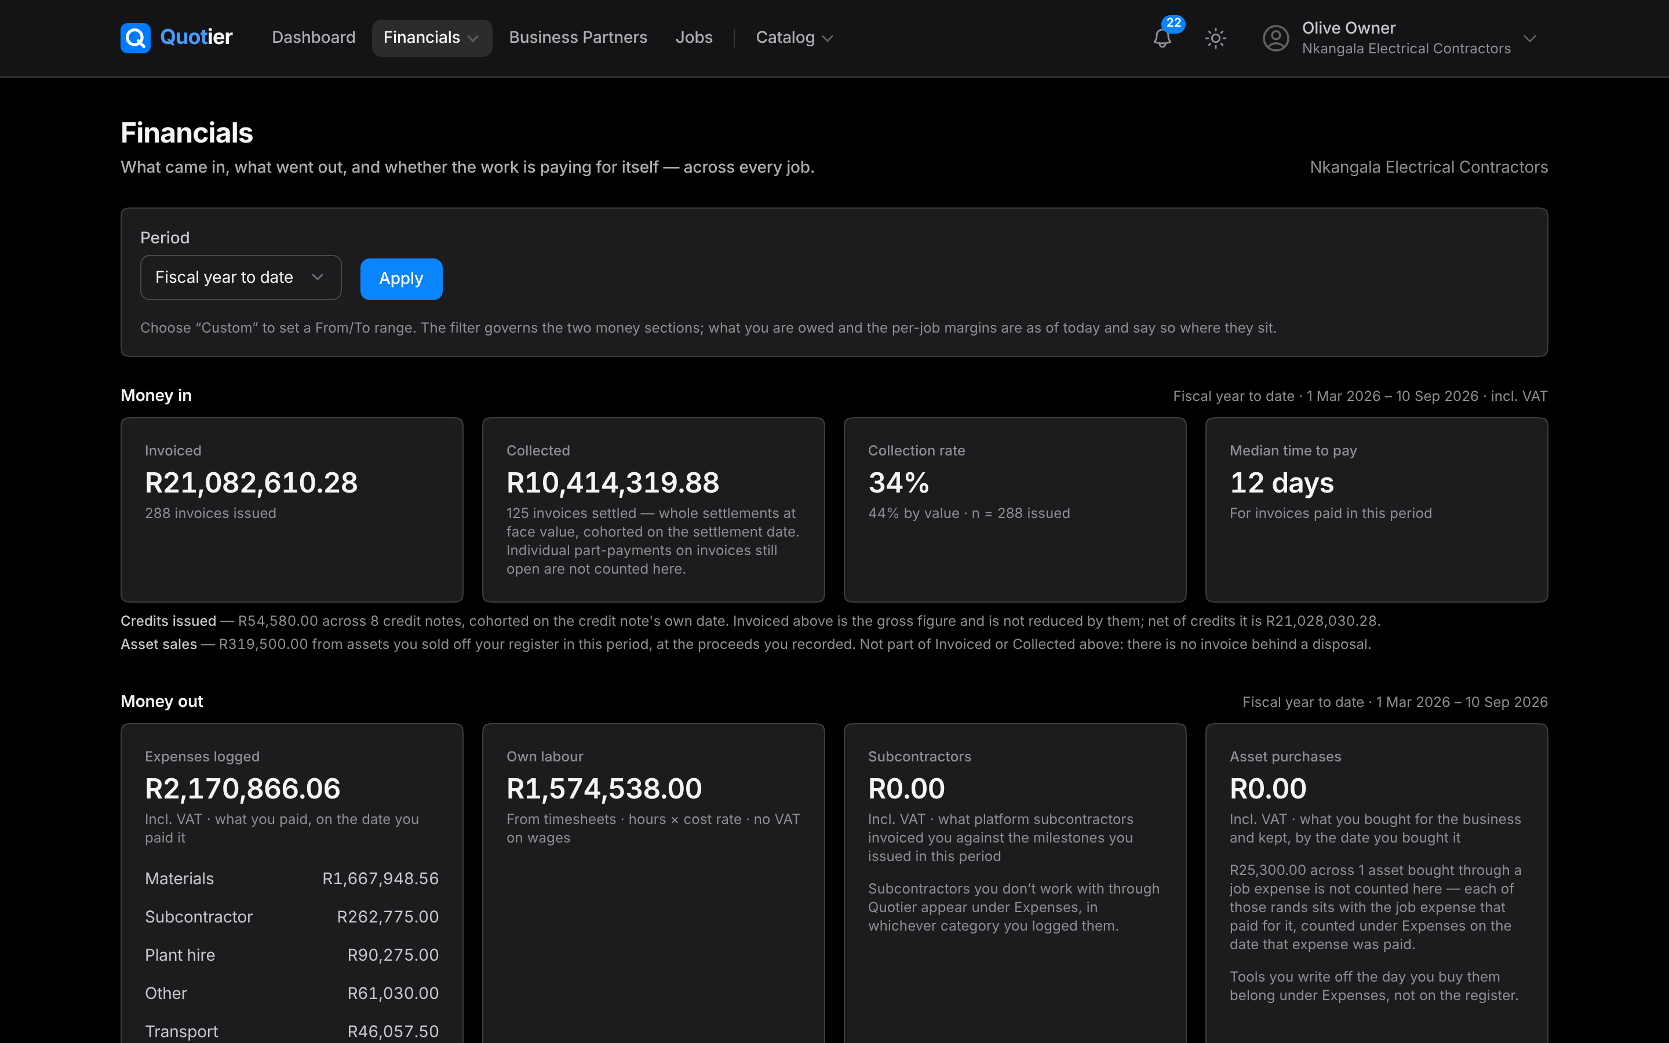Viewport: 1669px width, 1043px height.
Task: Click the Apply button
Action: 402,279
